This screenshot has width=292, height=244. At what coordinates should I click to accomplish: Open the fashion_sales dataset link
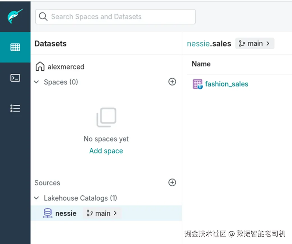click(226, 84)
